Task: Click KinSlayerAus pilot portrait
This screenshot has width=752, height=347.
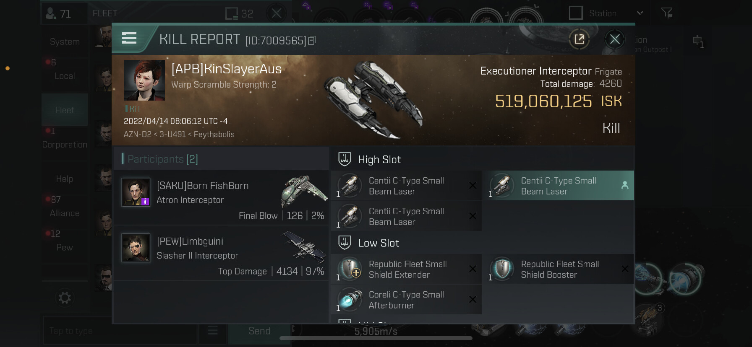Action: 144,80
